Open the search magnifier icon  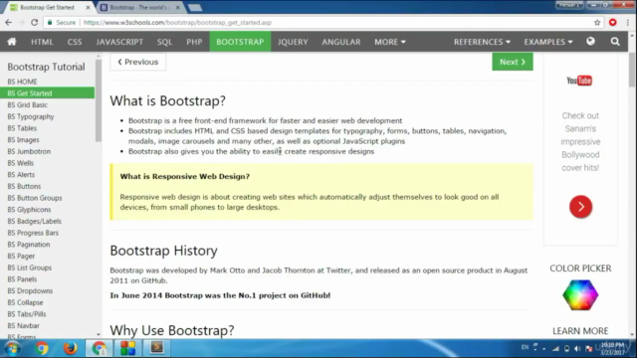pyautogui.click(x=615, y=42)
